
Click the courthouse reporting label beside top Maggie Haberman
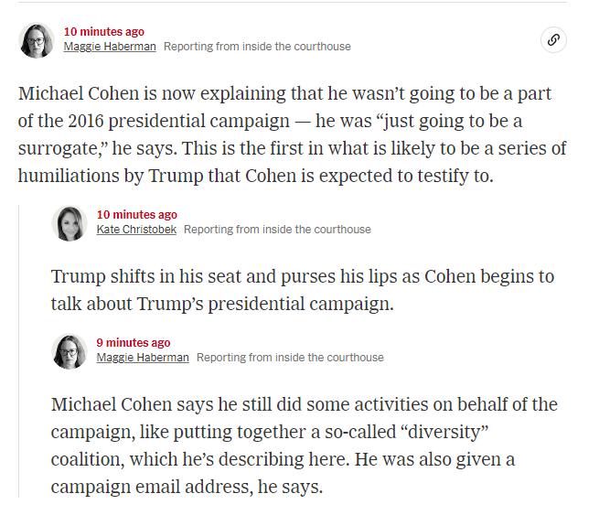pyautogui.click(x=257, y=47)
